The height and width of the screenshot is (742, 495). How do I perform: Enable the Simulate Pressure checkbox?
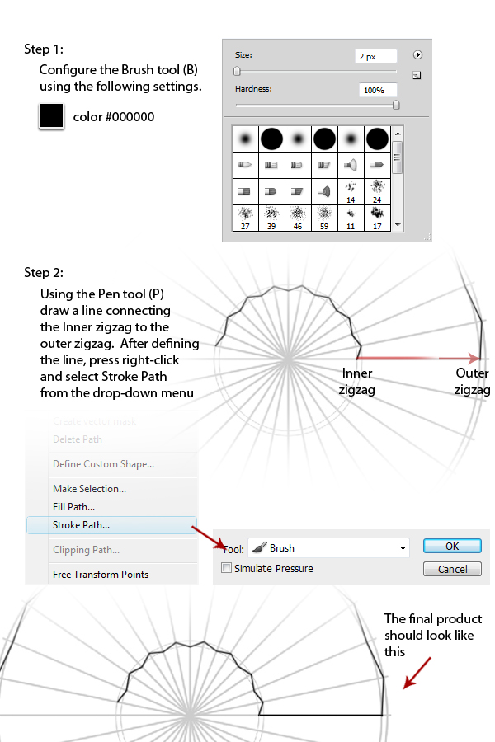tap(226, 568)
